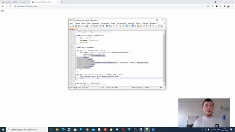The height and width of the screenshot is (132, 235).
Task: Open the Синтаксисы menu
Action: pos(105,23)
